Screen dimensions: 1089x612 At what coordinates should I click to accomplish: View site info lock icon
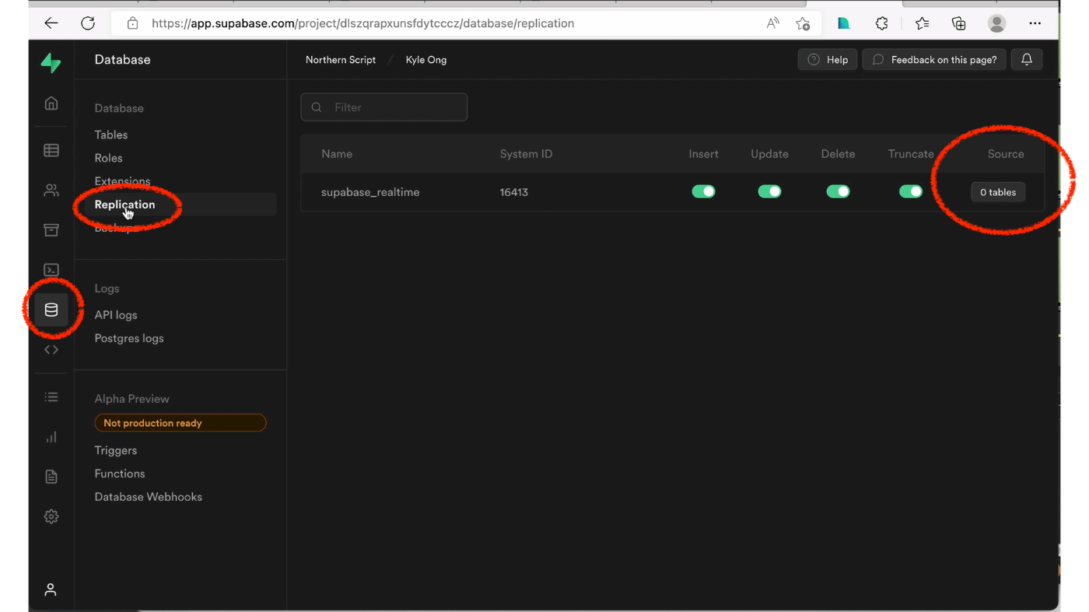pos(133,23)
